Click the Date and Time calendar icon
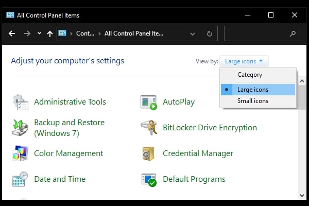Screen dimensions: 309x206 20,179
